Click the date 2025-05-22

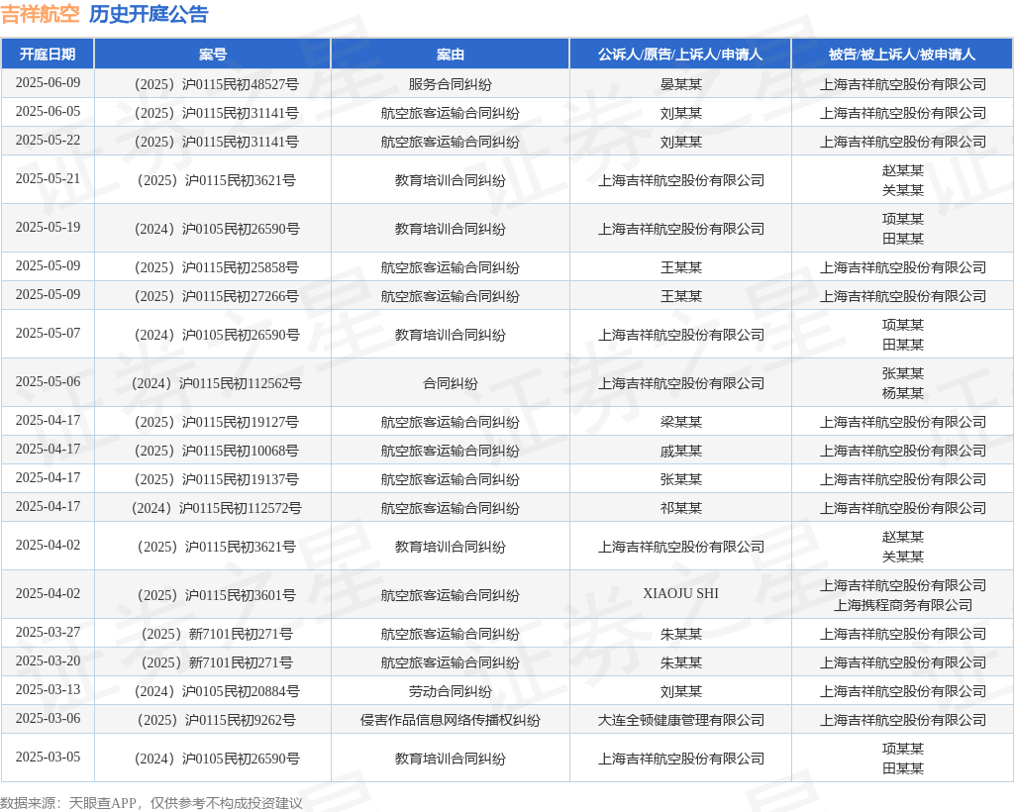(x=48, y=140)
